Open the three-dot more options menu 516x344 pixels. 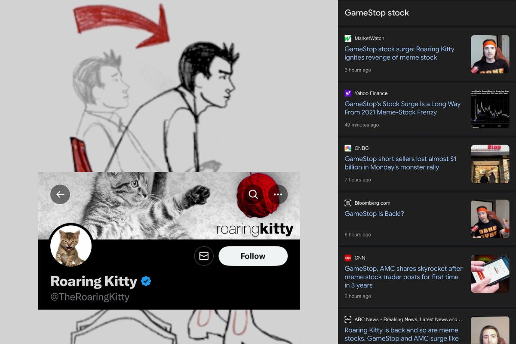[x=278, y=194]
